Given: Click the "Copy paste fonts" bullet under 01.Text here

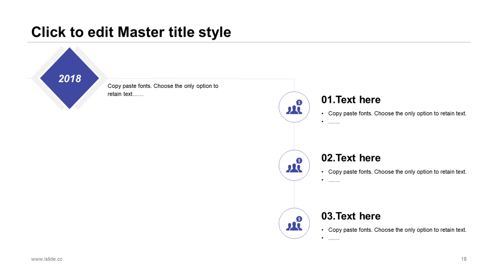Looking at the screenshot, I should coord(397,114).
